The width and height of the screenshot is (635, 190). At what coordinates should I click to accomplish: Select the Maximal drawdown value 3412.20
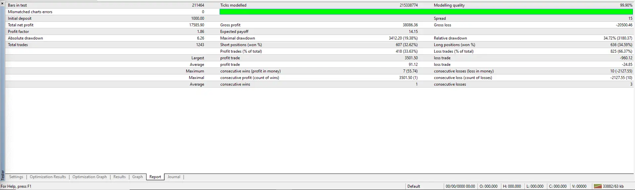pyautogui.click(x=403, y=38)
